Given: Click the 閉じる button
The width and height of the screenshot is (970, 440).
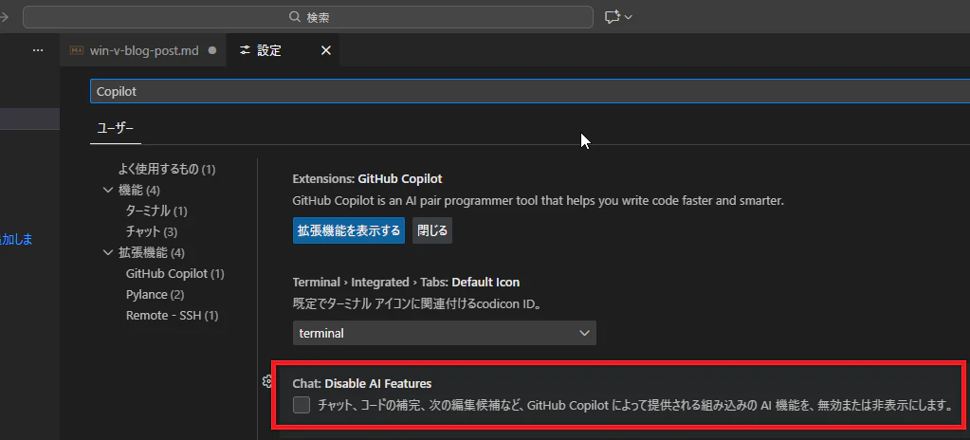Looking at the screenshot, I should pos(432,230).
